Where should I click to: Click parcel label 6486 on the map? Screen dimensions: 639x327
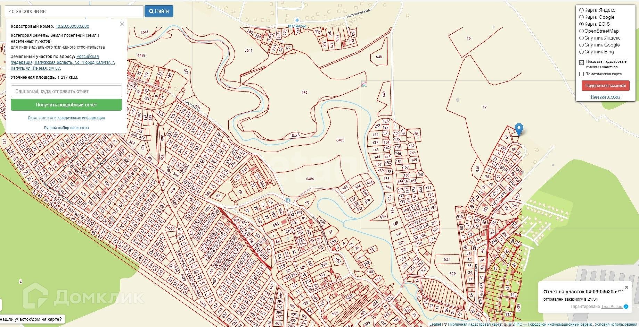(x=310, y=179)
